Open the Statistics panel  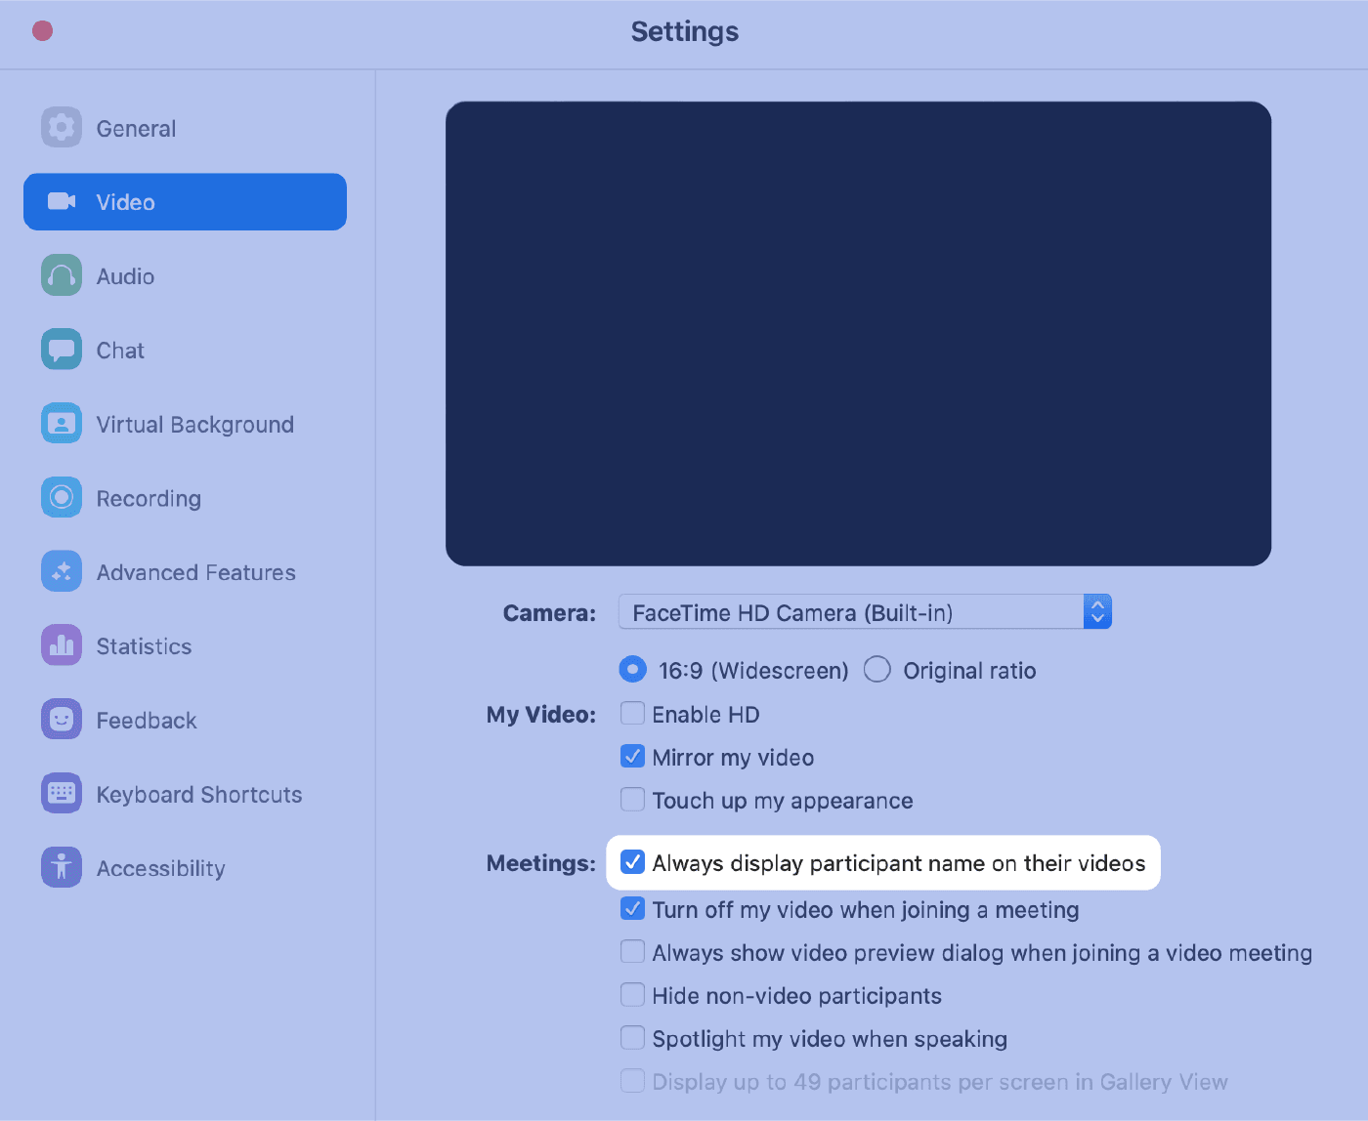pos(144,645)
